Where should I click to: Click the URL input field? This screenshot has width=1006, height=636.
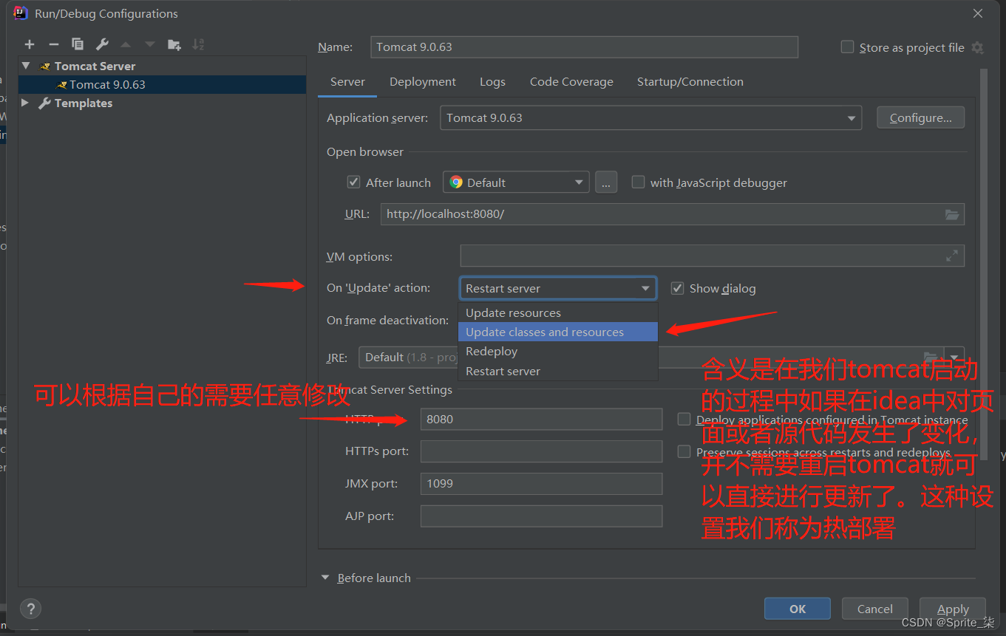[x=673, y=214]
